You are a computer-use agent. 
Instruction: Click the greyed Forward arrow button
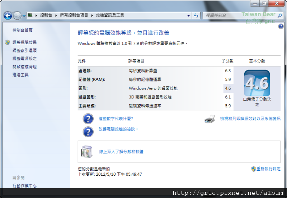click(x=17, y=16)
